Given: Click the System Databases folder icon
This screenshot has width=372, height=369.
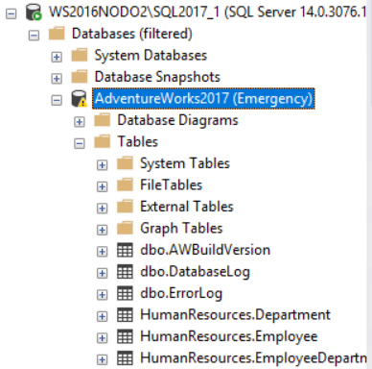Looking at the screenshot, I should (80, 55).
